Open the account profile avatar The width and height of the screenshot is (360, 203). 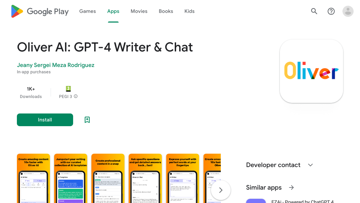[x=348, y=11]
